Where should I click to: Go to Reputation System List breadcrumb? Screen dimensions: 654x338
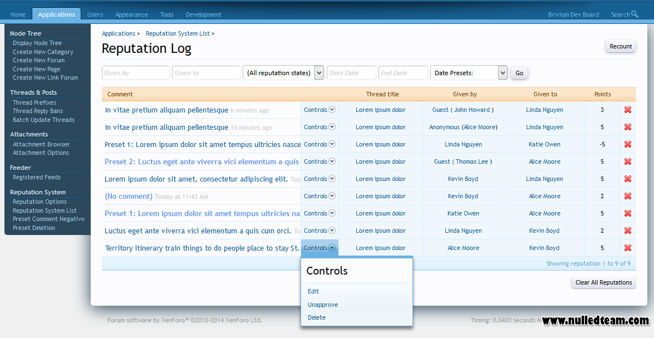[178, 33]
